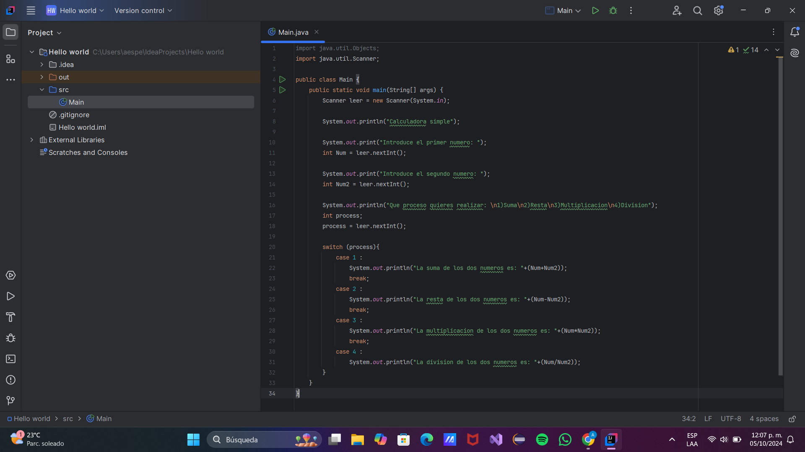This screenshot has width=805, height=452.
Task: Expand the out folder
Action: tap(42, 77)
